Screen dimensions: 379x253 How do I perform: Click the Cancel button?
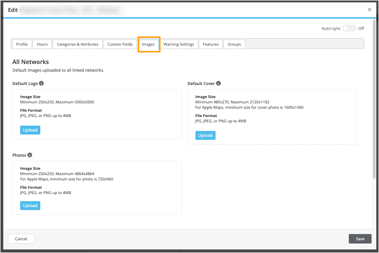click(x=21, y=239)
